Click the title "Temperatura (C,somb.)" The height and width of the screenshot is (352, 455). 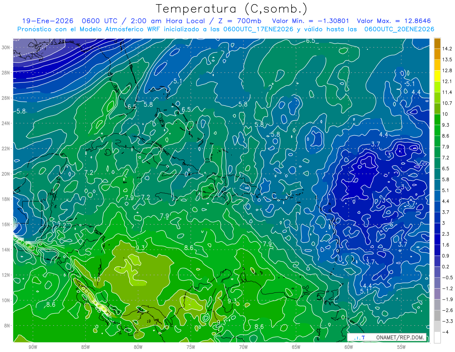tap(232, 9)
